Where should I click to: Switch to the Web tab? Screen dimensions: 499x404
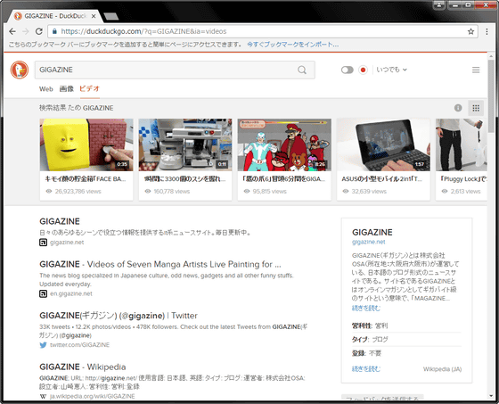(46, 89)
